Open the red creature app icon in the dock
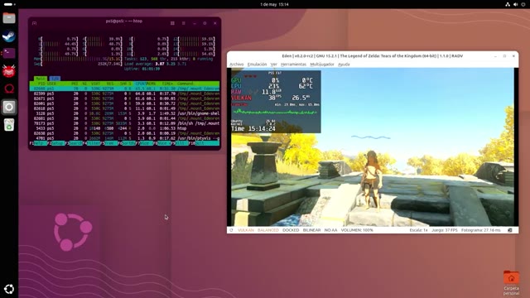This screenshot has height=298, width=530. [9, 71]
